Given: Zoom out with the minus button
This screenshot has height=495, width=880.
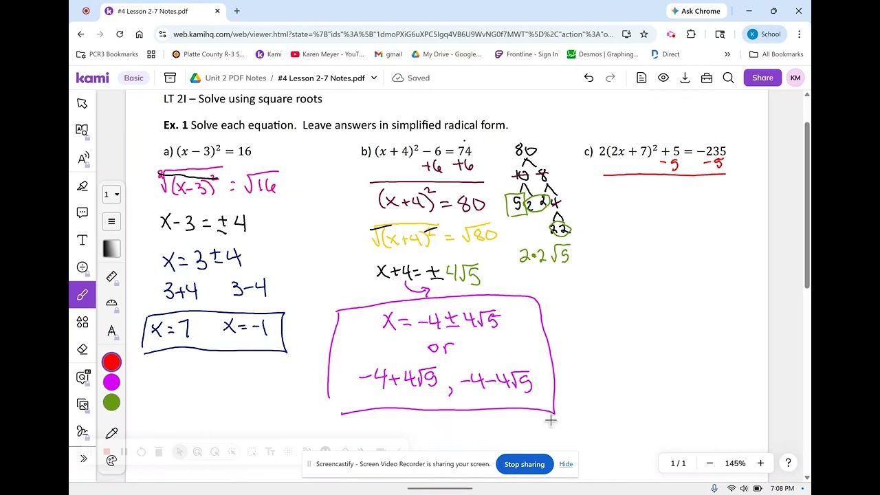Looking at the screenshot, I should click(x=709, y=463).
